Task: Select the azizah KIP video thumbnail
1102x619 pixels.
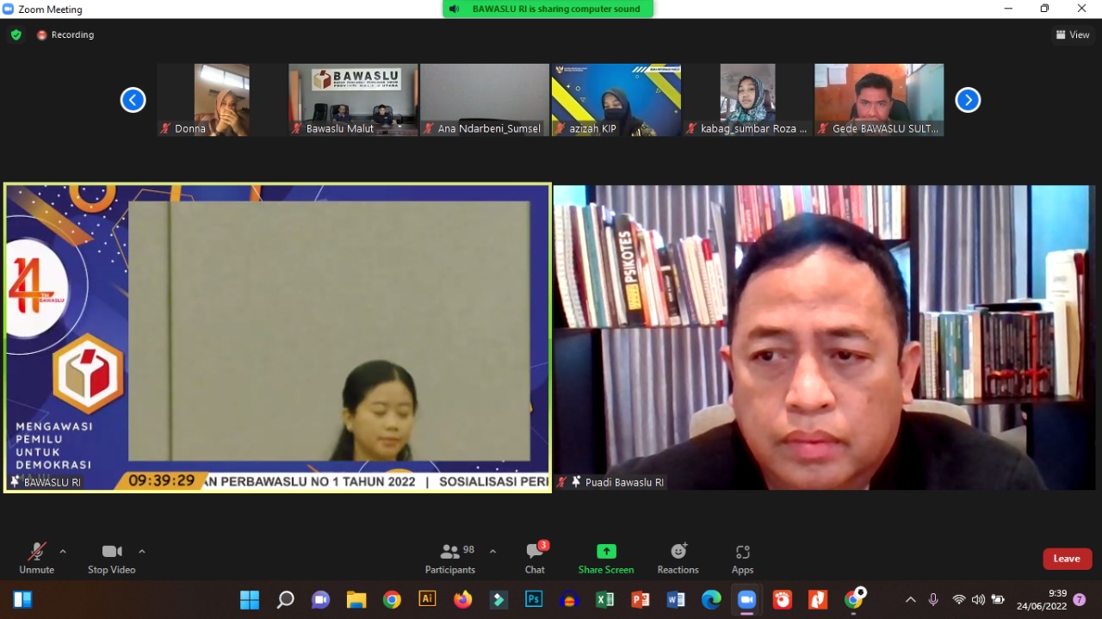Action: coord(616,100)
